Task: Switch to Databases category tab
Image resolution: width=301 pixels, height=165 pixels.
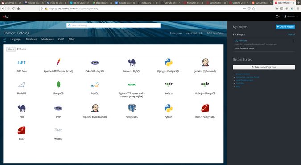Action: (32, 39)
